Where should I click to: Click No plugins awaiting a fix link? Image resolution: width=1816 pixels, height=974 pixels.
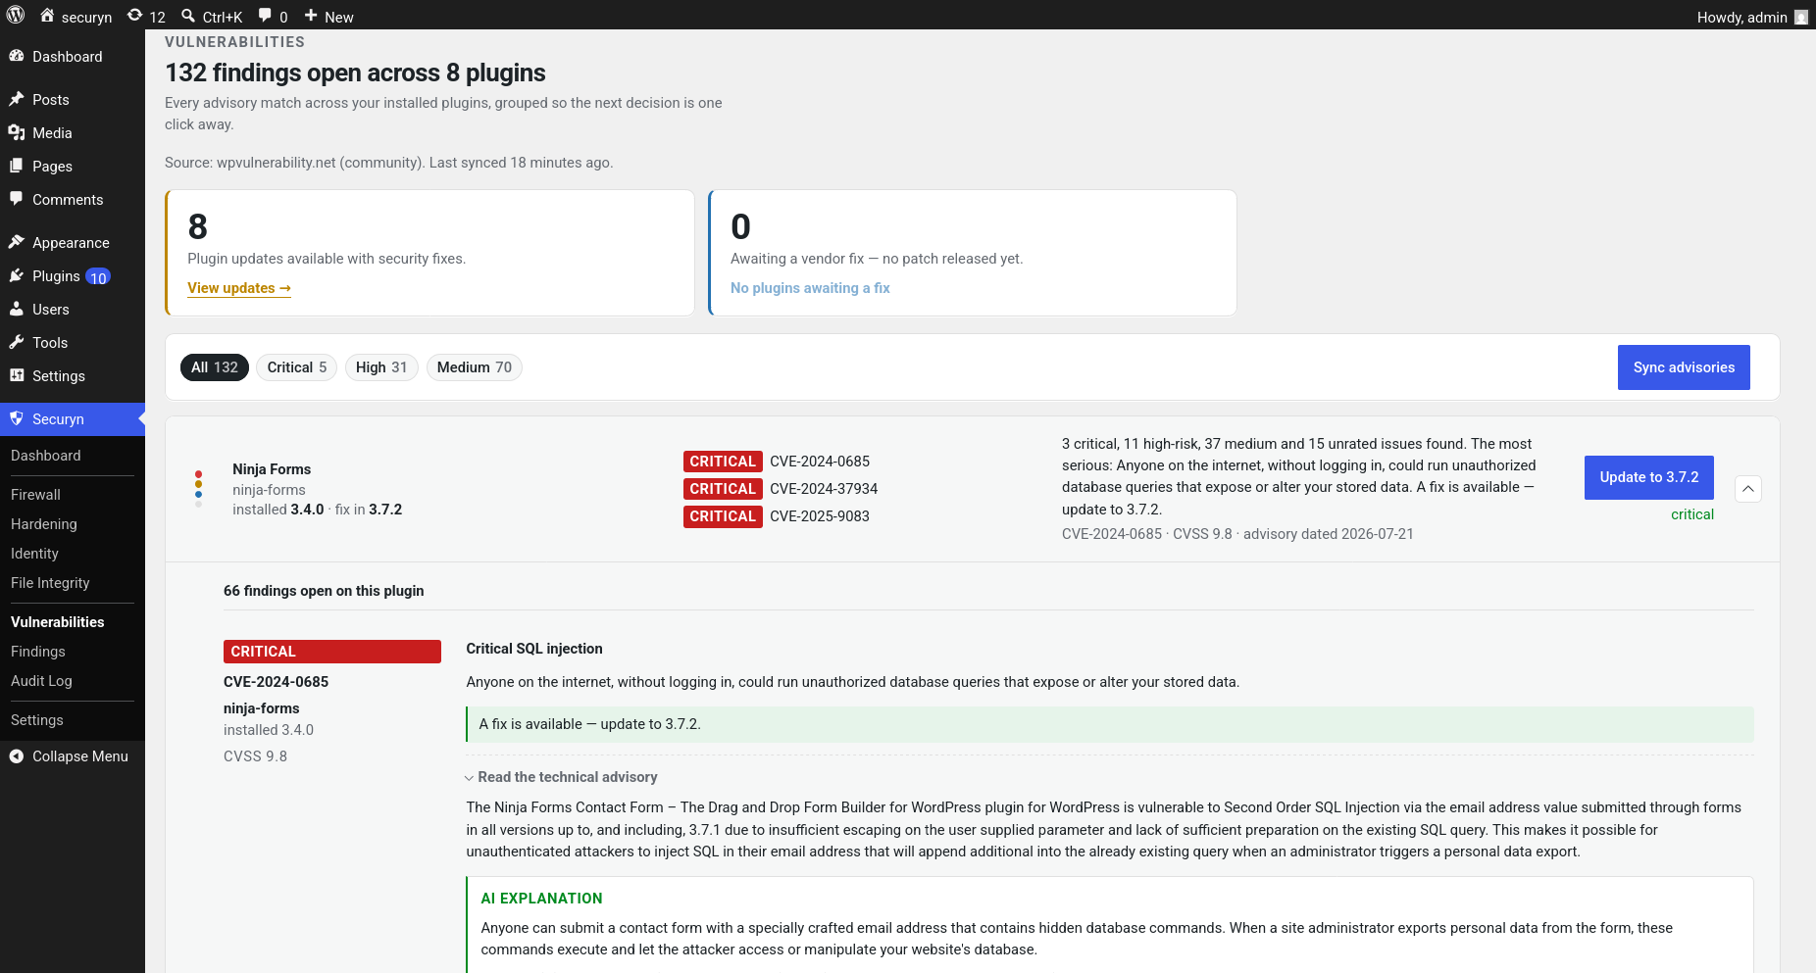[810, 288]
